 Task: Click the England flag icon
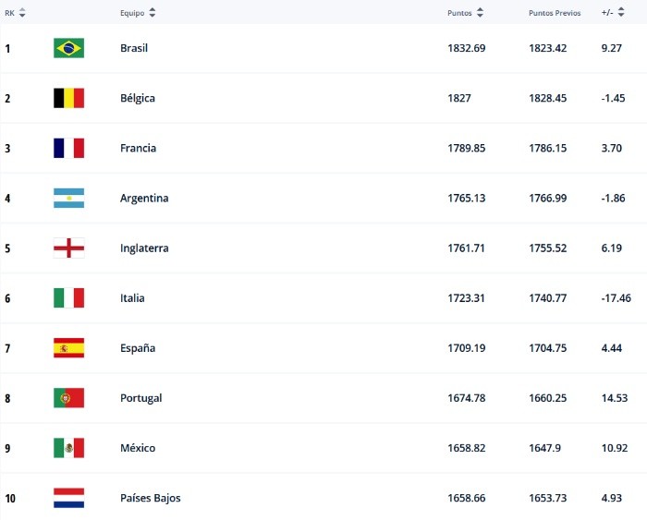click(68, 248)
